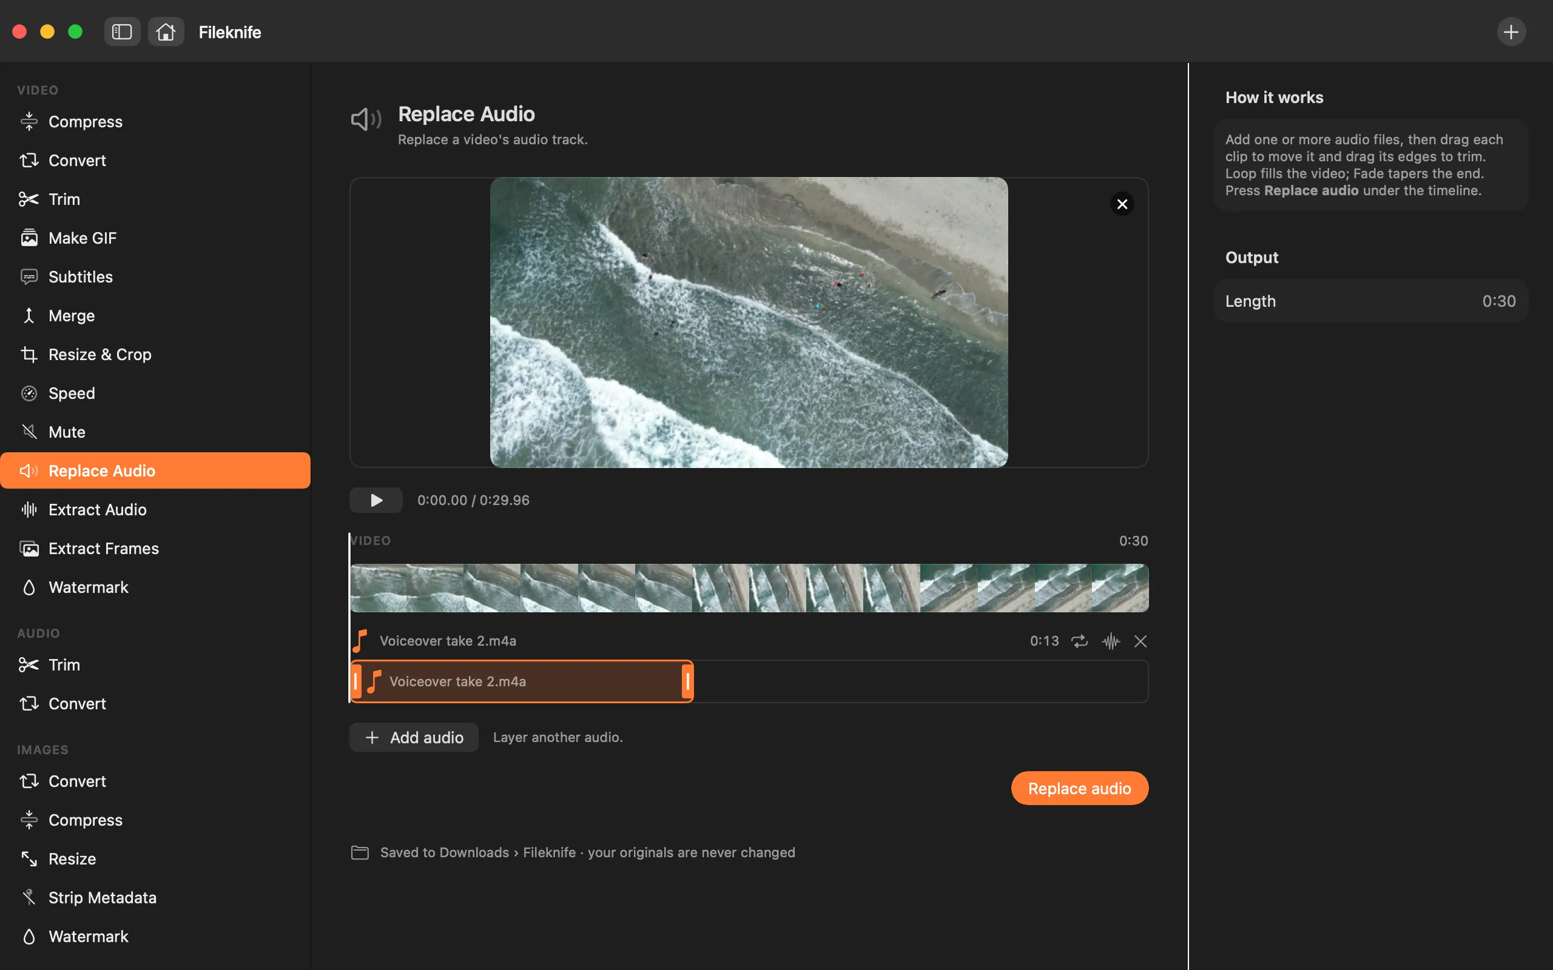
Task: Click the 0:13 clip duration label
Action: click(1044, 641)
